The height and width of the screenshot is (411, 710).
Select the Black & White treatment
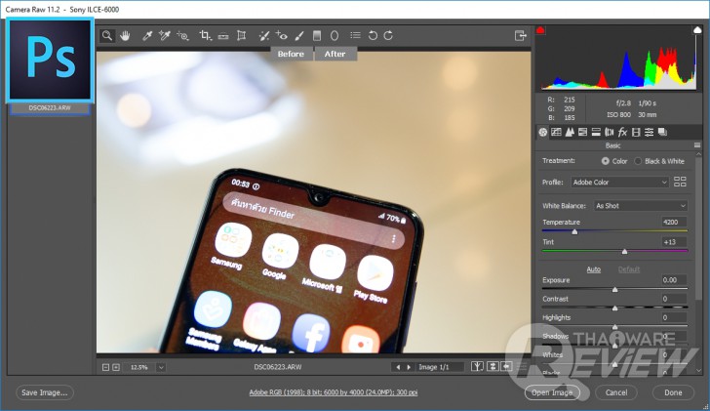pyautogui.click(x=638, y=161)
